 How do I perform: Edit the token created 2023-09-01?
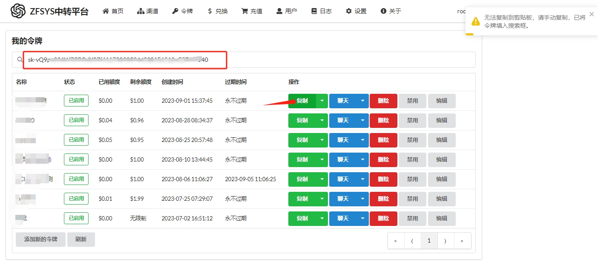pyautogui.click(x=442, y=101)
